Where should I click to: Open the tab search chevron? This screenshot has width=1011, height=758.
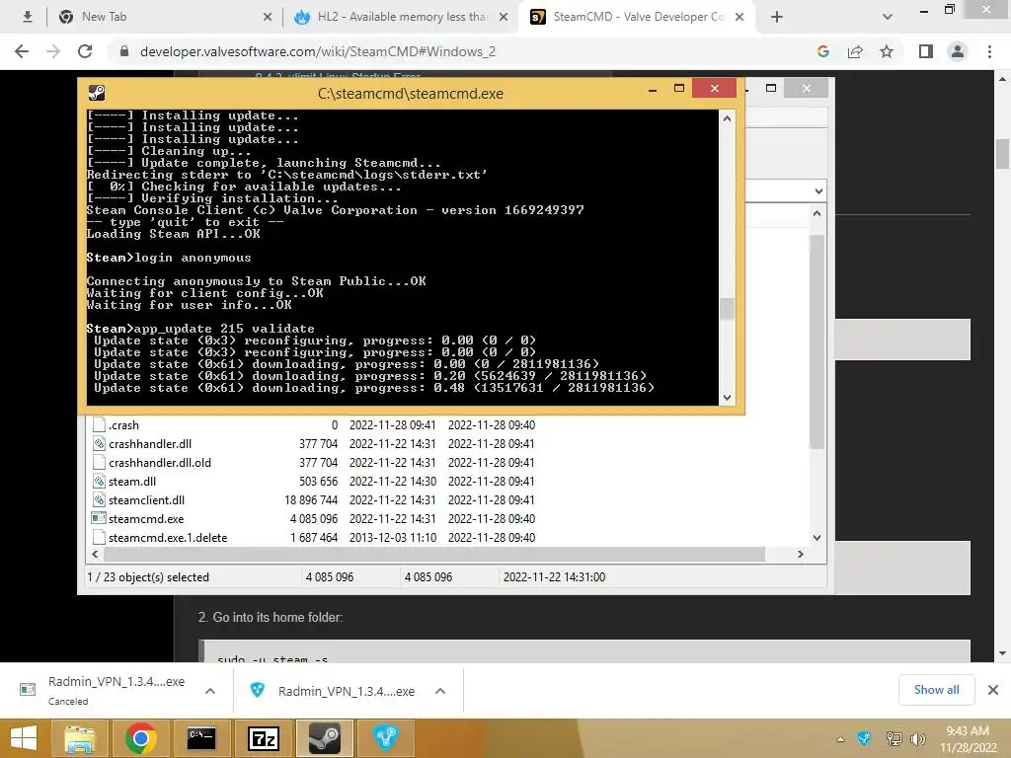coord(888,18)
